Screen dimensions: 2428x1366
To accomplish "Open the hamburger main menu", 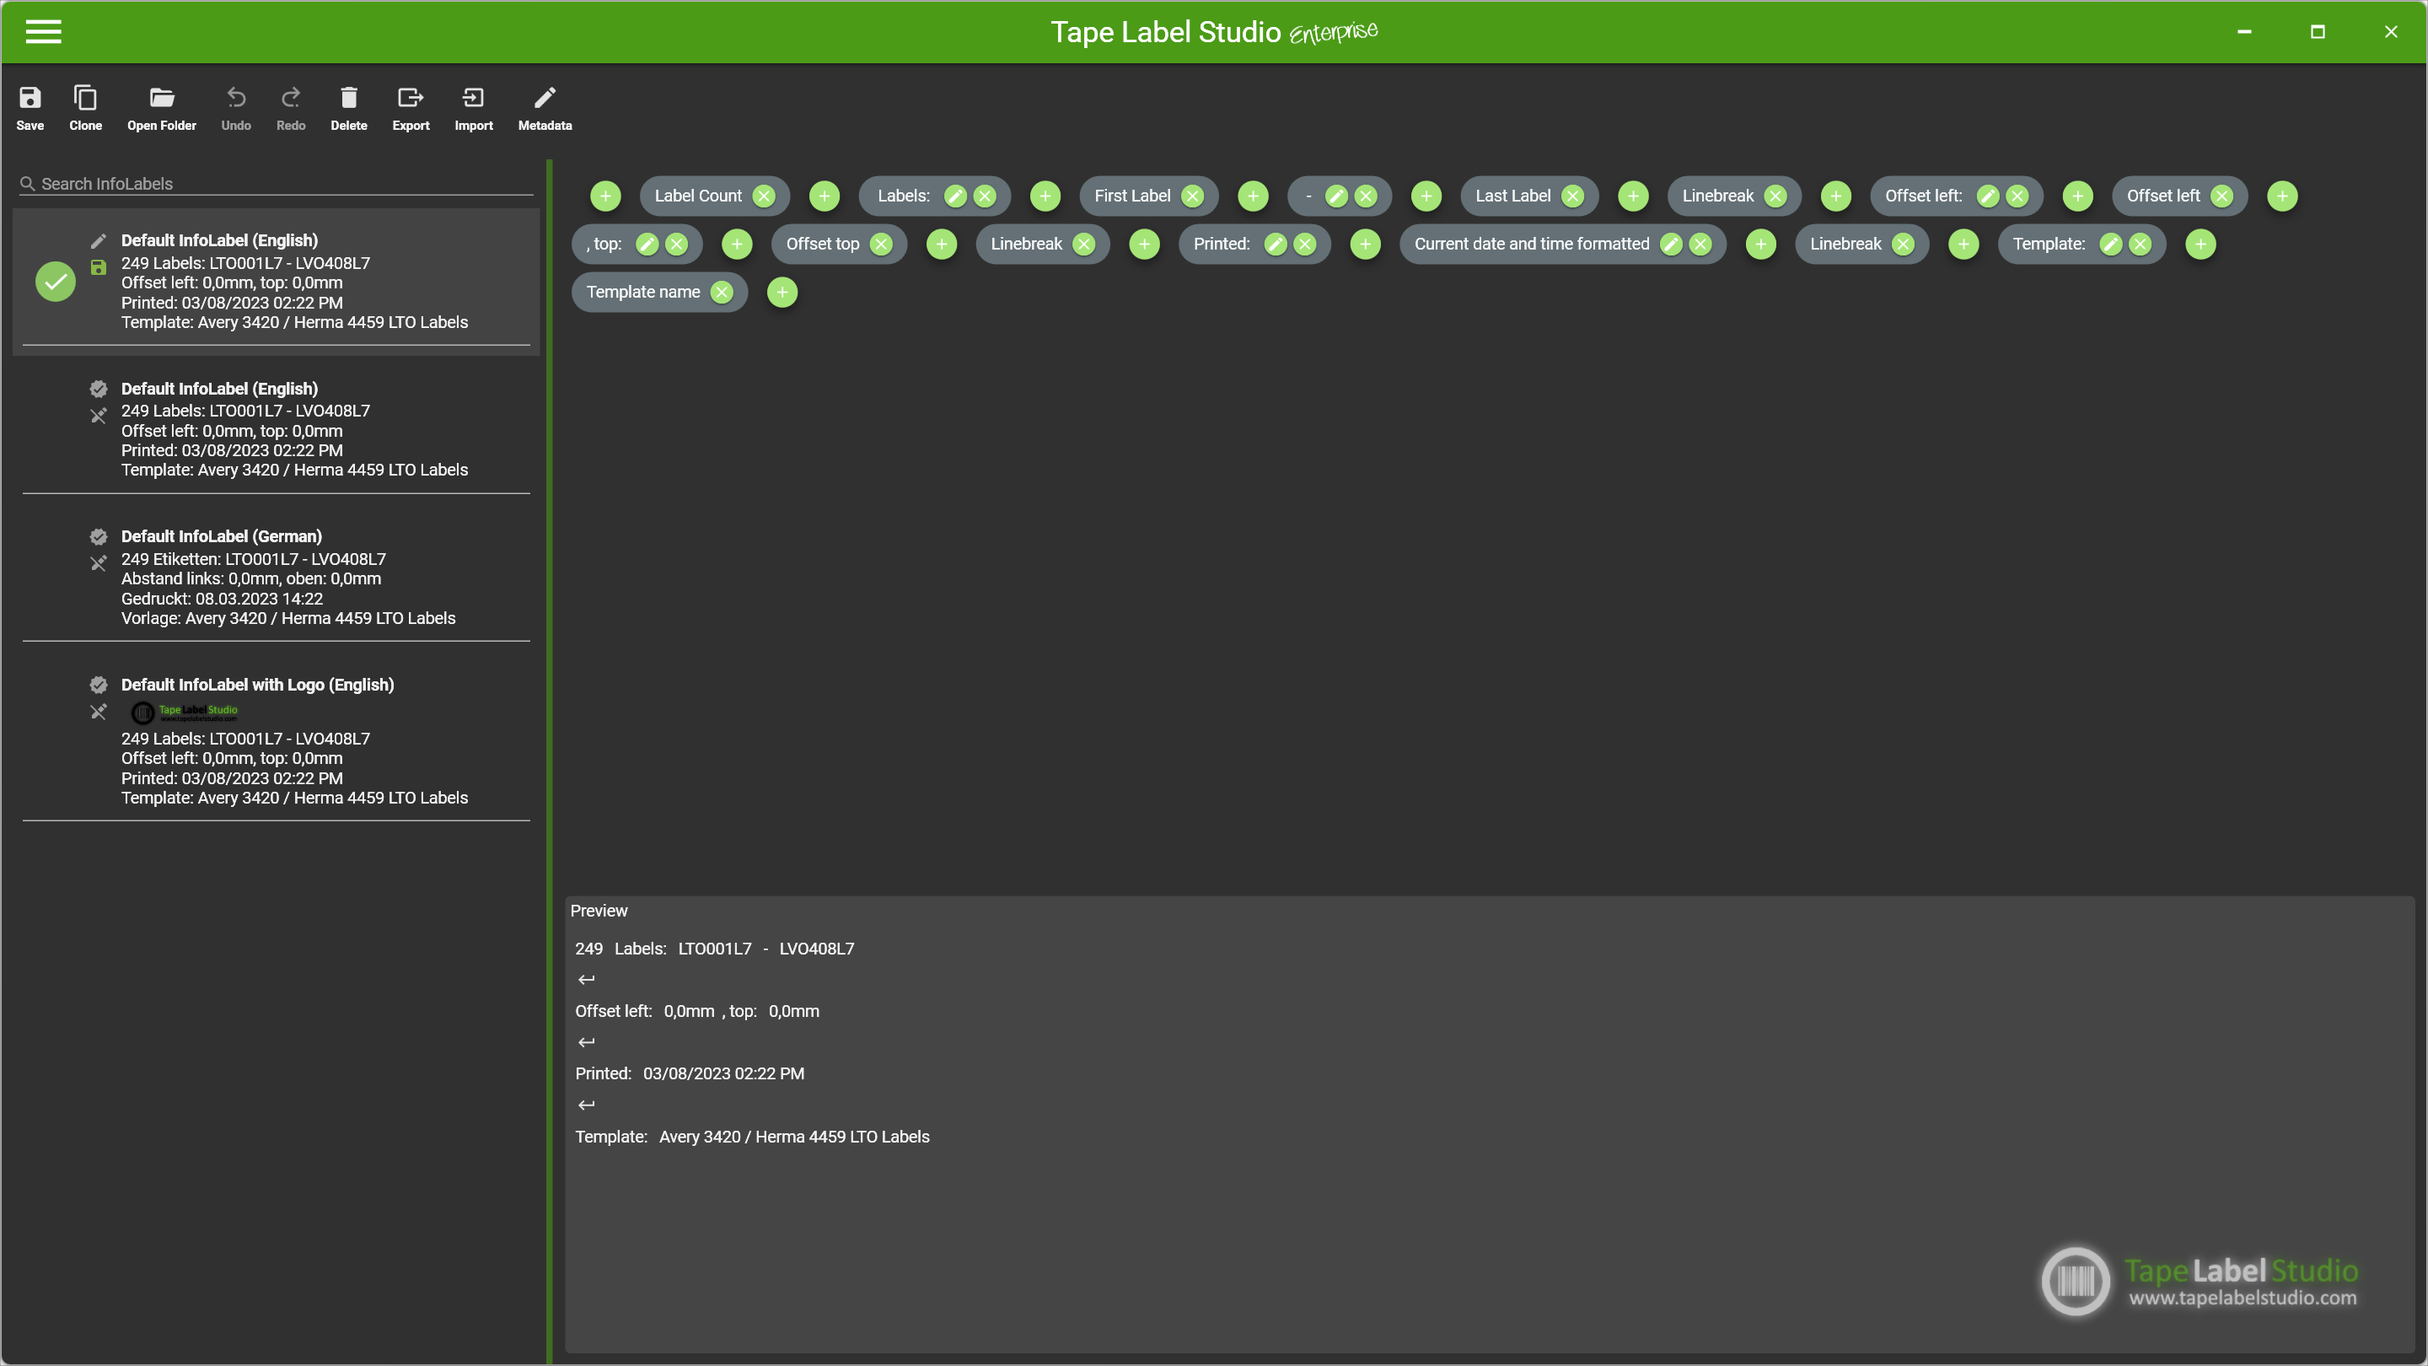I will 43,31.
